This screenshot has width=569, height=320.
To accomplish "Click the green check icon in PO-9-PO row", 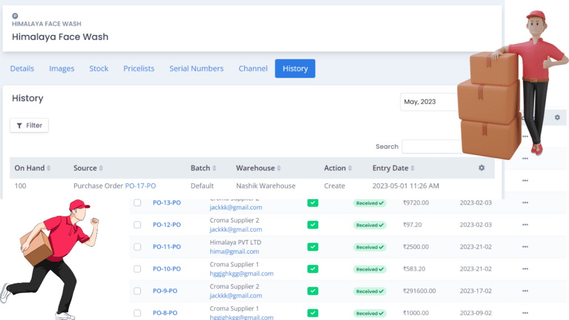I will pos(313,291).
